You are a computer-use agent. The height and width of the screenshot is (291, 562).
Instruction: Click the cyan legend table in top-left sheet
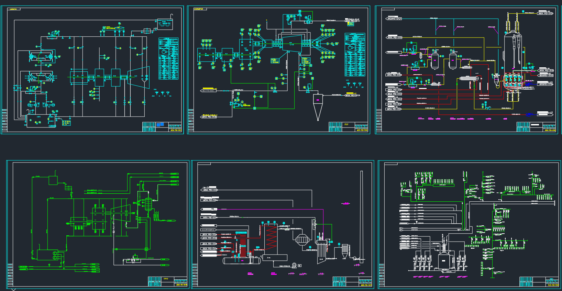pyautogui.click(x=168, y=59)
